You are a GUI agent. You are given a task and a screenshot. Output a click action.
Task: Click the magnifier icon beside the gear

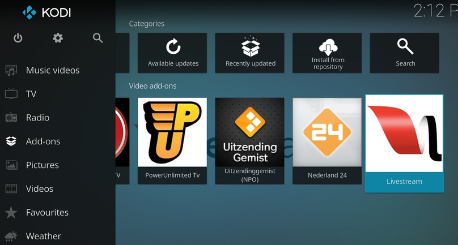pos(98,38)
